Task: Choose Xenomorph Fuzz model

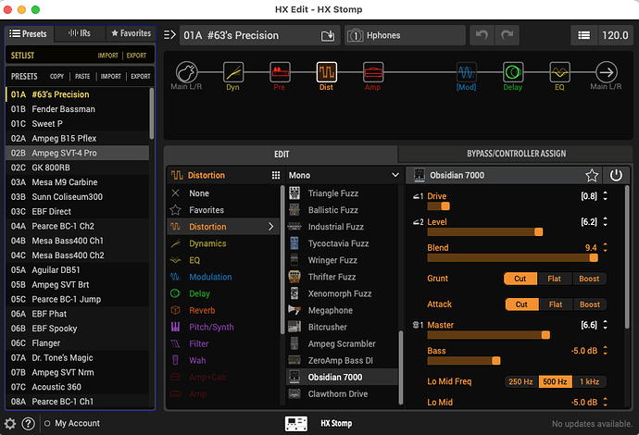Action: click(343, 293)
